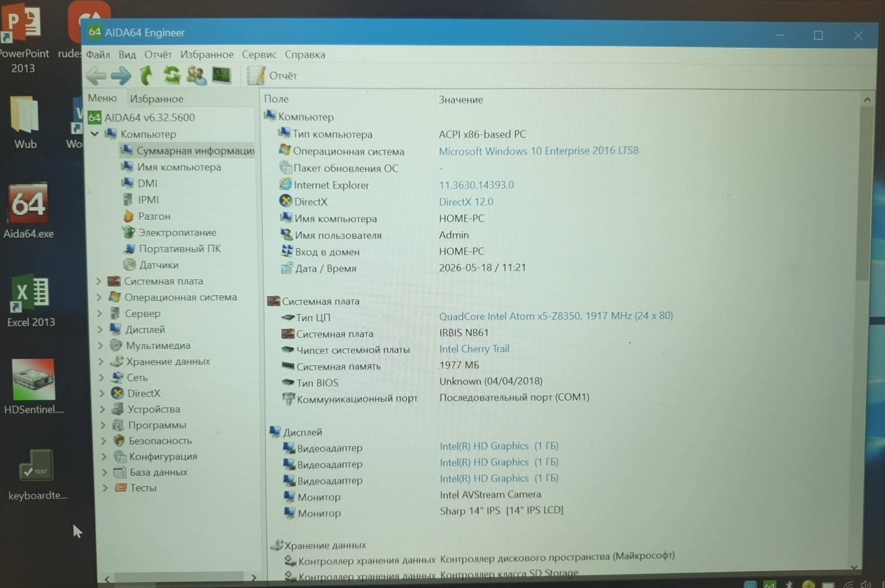Open Internet Explorer version 11.3630.14393.0 link
The height and width of the screenshot is (588, 885).
coord(476,185)
